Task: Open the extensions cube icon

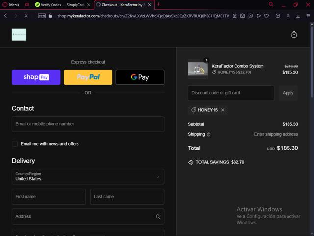Action: click(x=278, y=16)
